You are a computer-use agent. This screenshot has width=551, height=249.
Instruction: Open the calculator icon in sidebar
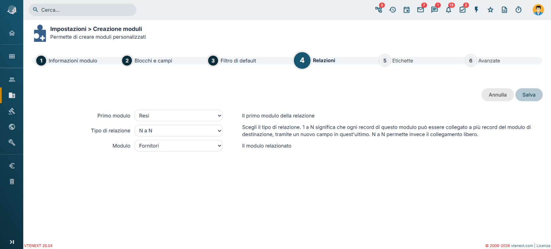pyautogui.click(x=12, y=182)
